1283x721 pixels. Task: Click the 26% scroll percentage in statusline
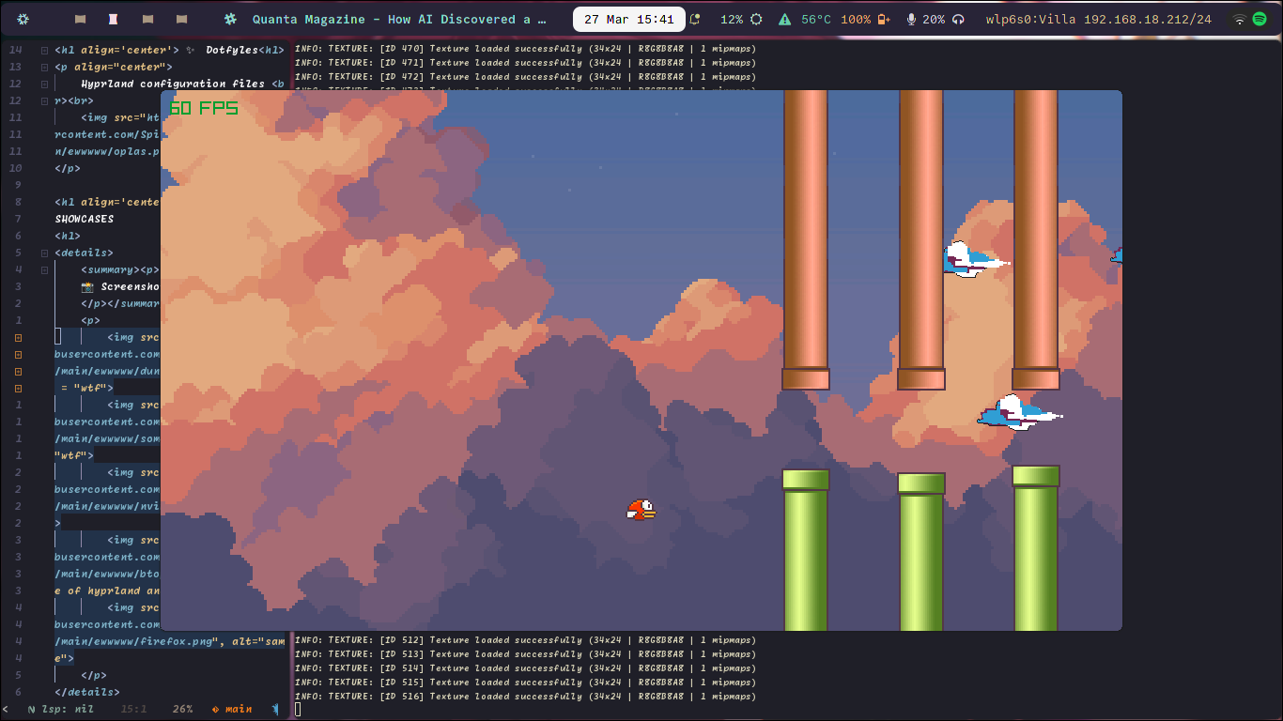click(183, 709)
